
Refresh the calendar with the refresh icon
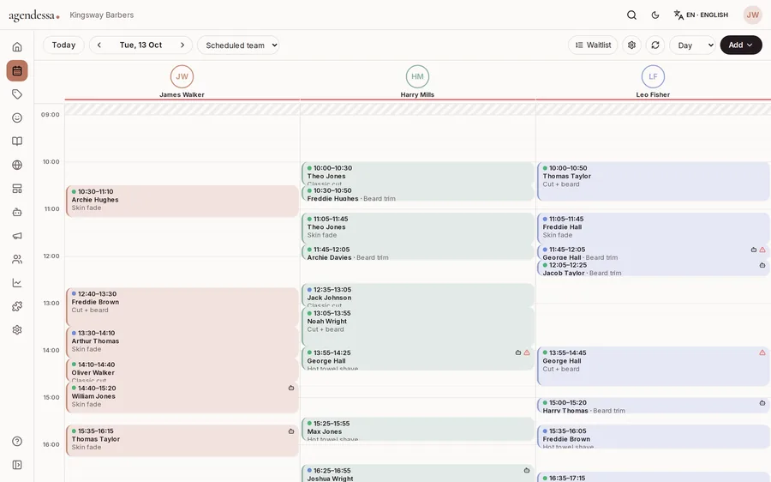coord(655,45)
